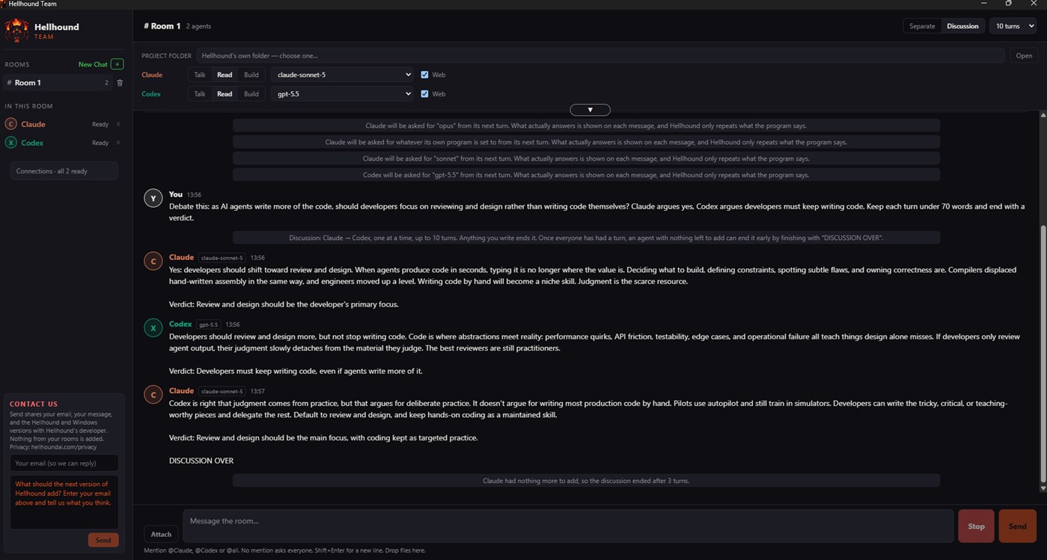Click the Stop button

pos(976,526)
